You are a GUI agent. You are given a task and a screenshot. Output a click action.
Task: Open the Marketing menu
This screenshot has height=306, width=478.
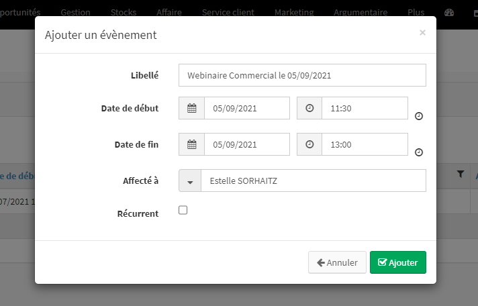click(294, 13)
